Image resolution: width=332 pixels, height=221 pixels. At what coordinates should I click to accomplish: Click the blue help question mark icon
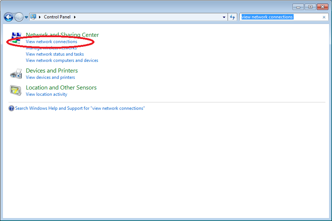11,108
